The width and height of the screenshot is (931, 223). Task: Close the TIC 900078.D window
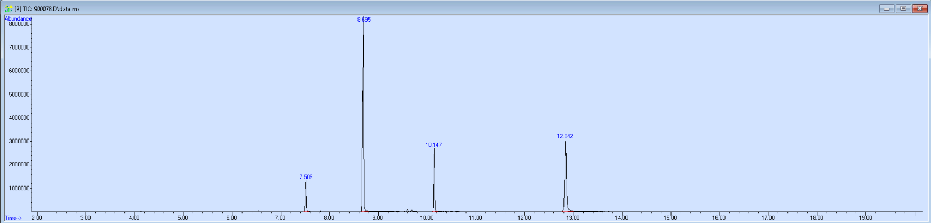pos(920,8)
